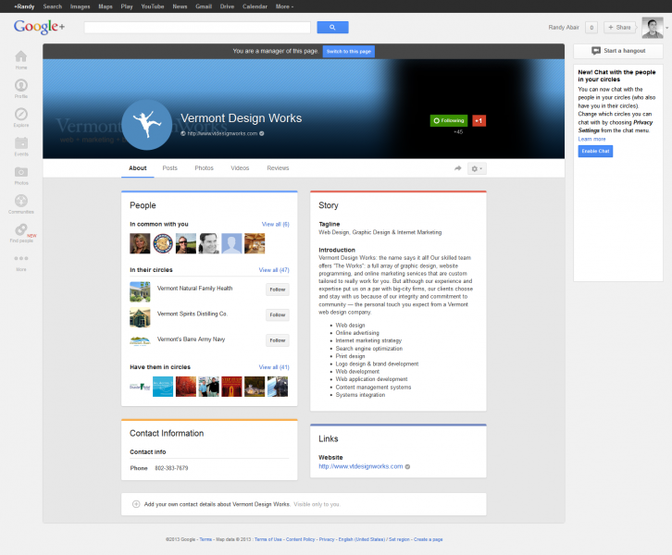This screenshot has height=555, width=672.
Task: Click View all (6) in common
Action: click(x=276, y=225)
